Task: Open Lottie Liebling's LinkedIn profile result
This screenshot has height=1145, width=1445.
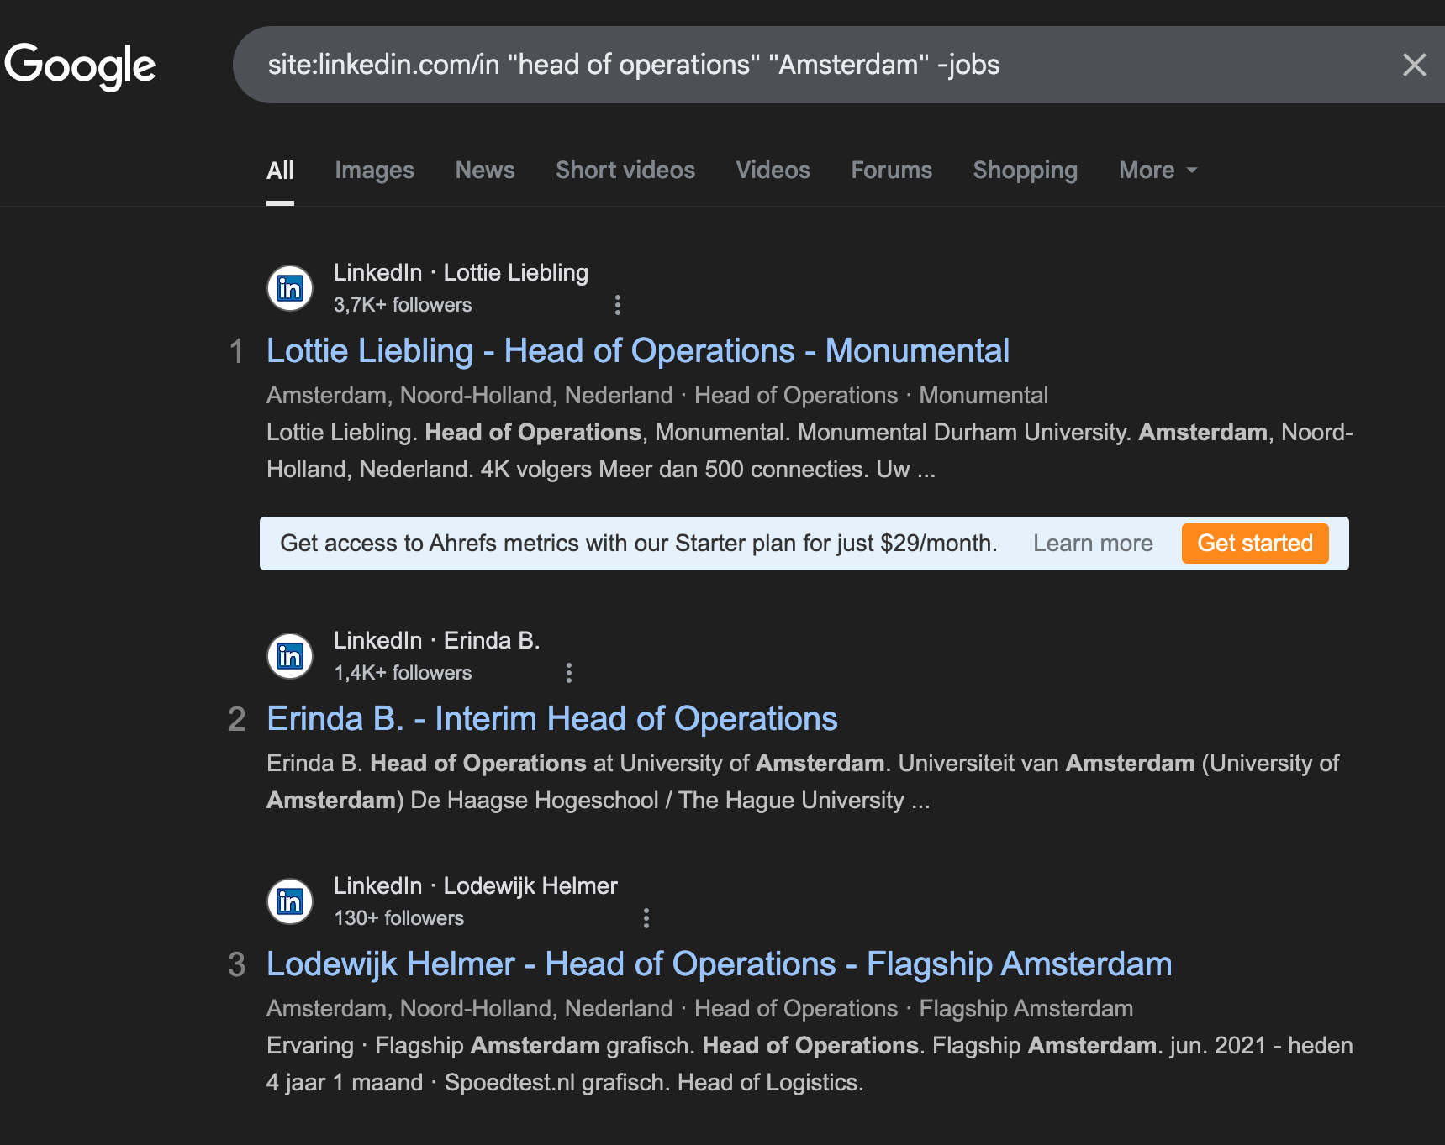Action: pos(637,350)
